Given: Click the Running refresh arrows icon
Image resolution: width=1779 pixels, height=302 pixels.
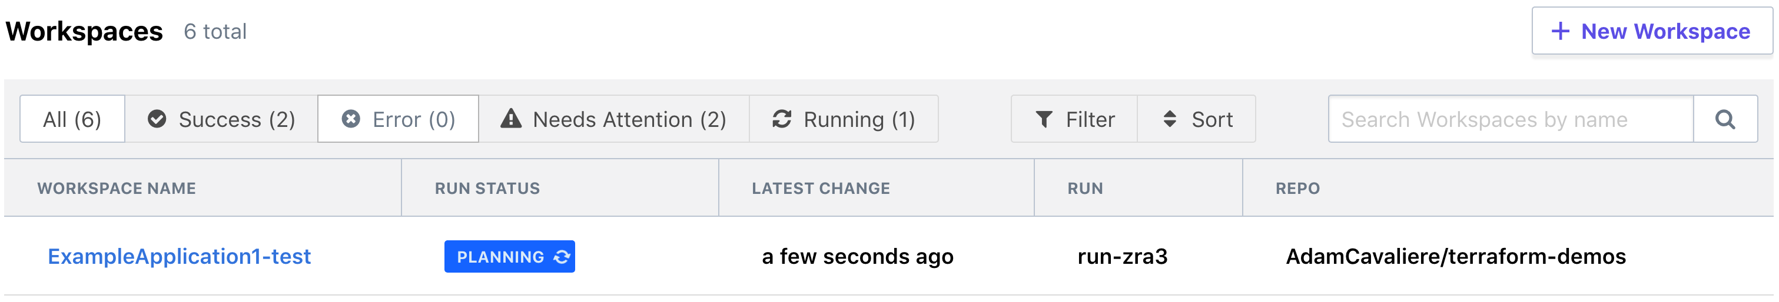Looking at the screenshot, I should 781,119.
